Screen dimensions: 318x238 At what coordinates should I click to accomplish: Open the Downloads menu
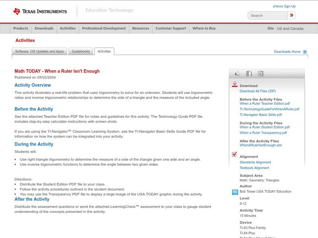pos(44,28)
